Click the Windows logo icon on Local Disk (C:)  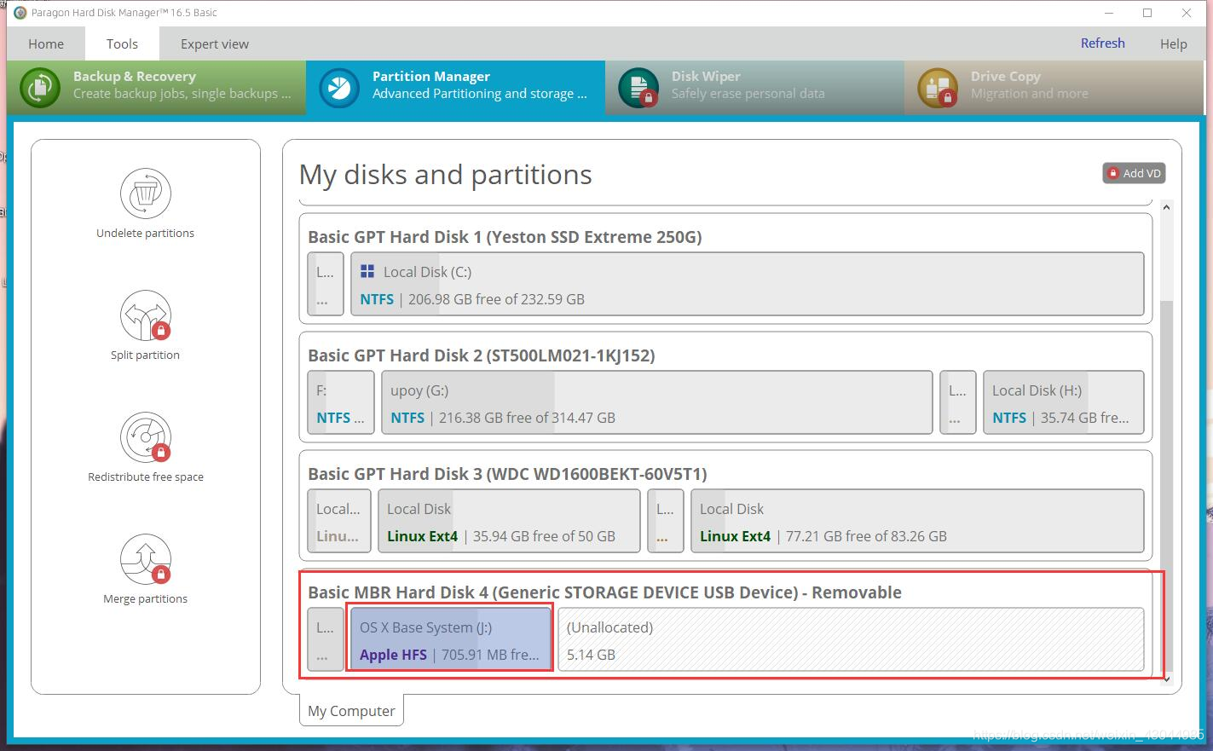(x=367, y=271)
